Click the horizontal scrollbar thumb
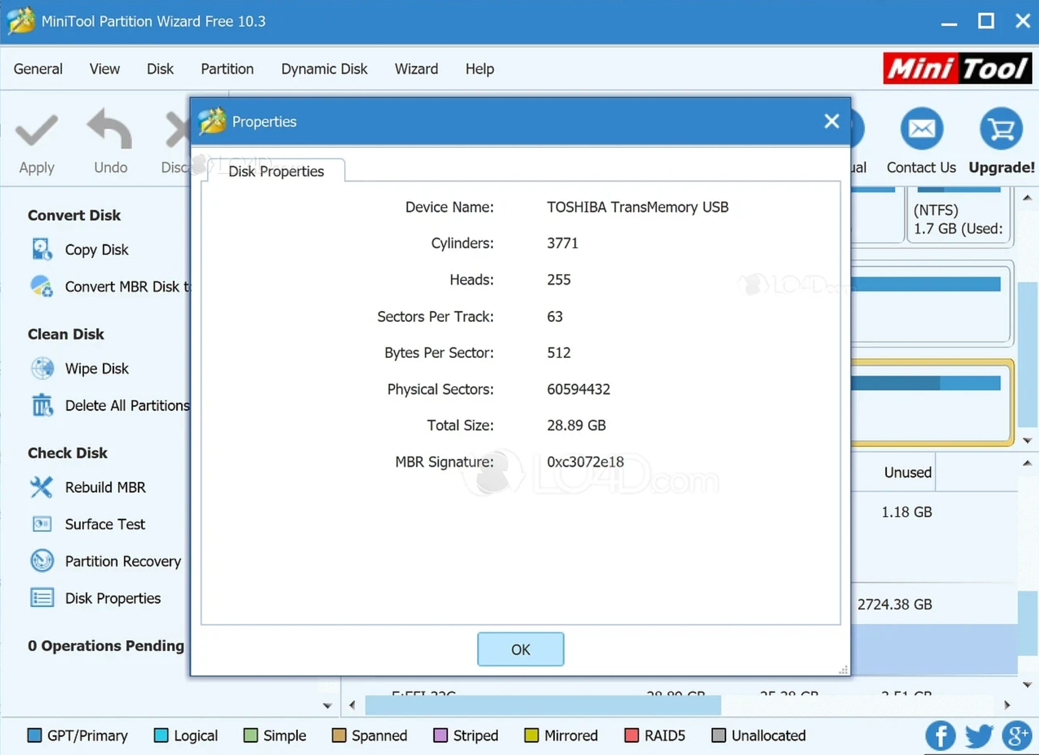This screenshot has height=755, width=1039. click(543, 705)
